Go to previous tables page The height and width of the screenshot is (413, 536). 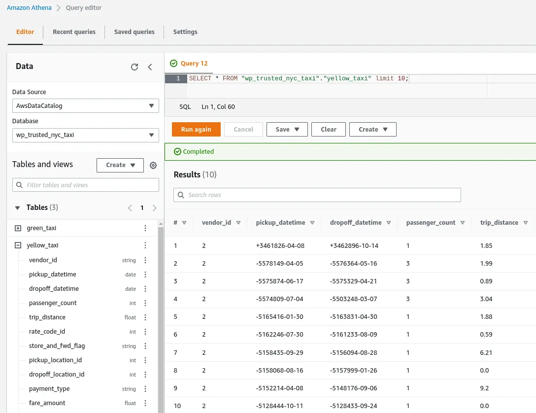(x=130, y=208)
